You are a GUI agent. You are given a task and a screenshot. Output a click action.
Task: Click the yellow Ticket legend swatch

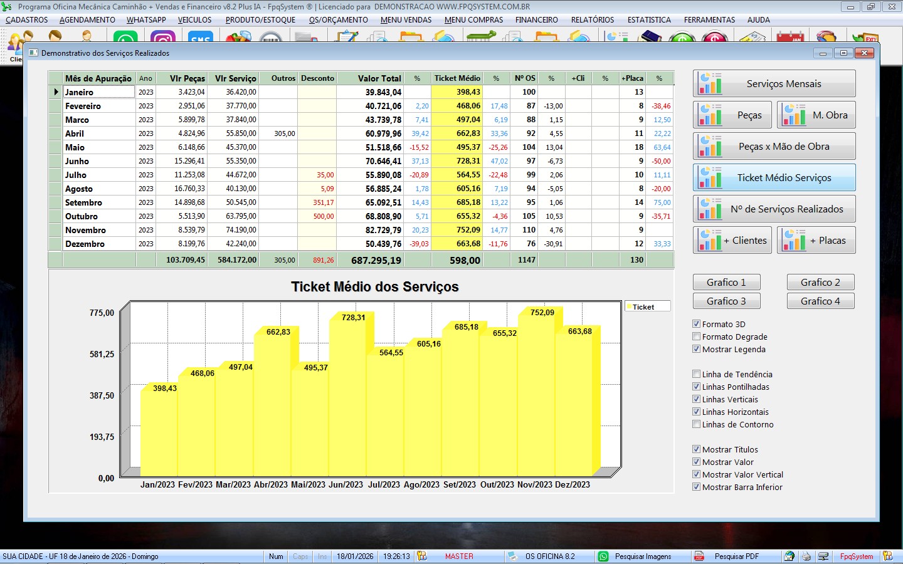coord(628,307)
